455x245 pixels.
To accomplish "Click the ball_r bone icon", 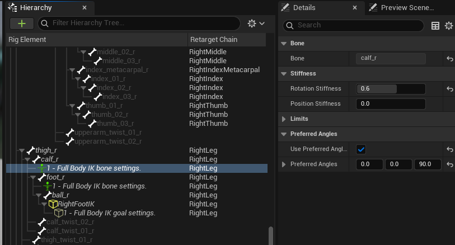I will [48, 195].
